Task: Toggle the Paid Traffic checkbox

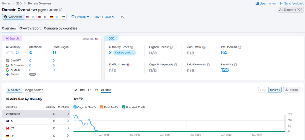Action: point(101,107)
